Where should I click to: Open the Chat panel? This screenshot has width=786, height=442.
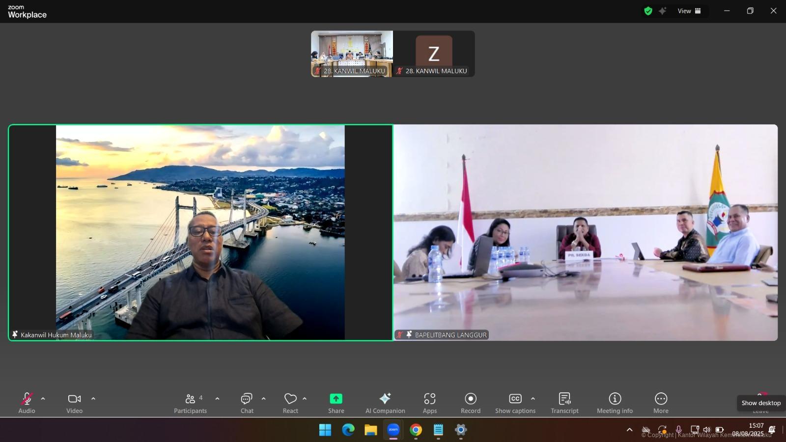(247, 403)
